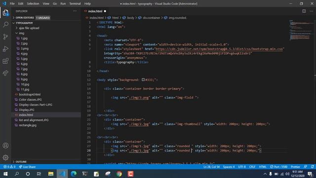Click the Prettier status bar item
This screenshot has width=316, height=178.
(x=295, y=167)
